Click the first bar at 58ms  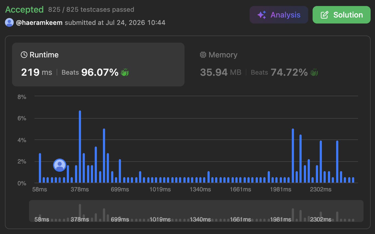point(40,168)
